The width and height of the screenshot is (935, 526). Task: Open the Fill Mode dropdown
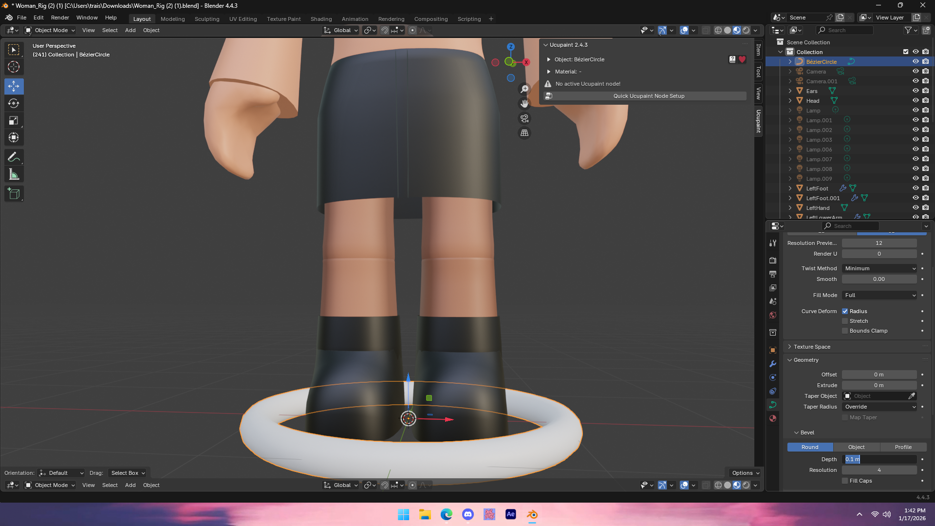click(879, 295)
